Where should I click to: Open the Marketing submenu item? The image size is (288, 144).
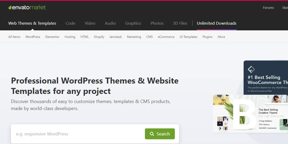click(x=134, y=37)
